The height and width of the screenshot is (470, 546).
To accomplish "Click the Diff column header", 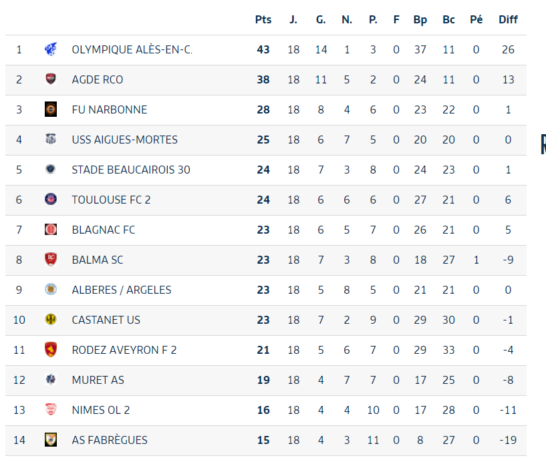I will click(508, 19).
